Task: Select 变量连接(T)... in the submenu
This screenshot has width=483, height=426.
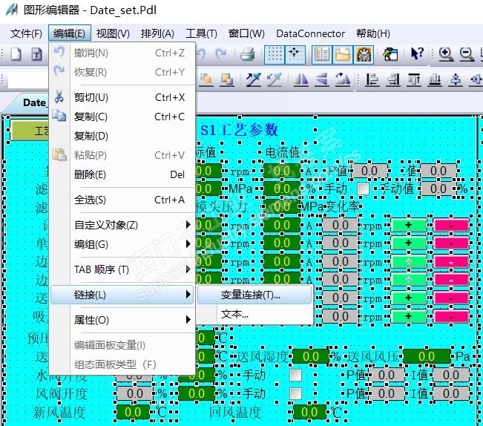Action: pos(254,295)
